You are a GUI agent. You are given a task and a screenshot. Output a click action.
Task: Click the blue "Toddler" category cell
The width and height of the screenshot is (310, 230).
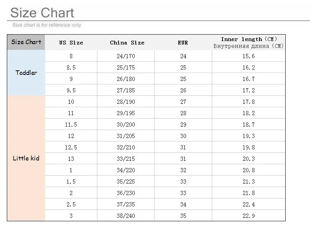[x=26, y=73]
